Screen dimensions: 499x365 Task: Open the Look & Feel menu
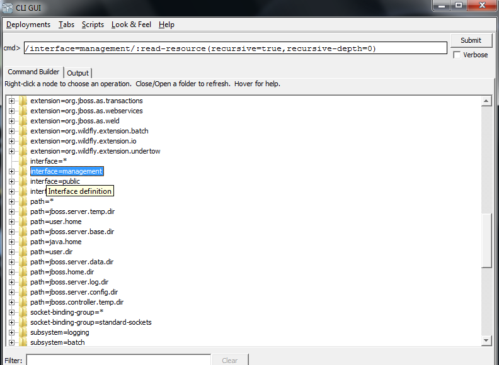pyautogui.click(x=131, y=25)
